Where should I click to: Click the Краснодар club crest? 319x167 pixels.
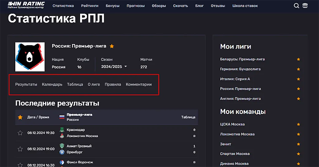(62, 130)
